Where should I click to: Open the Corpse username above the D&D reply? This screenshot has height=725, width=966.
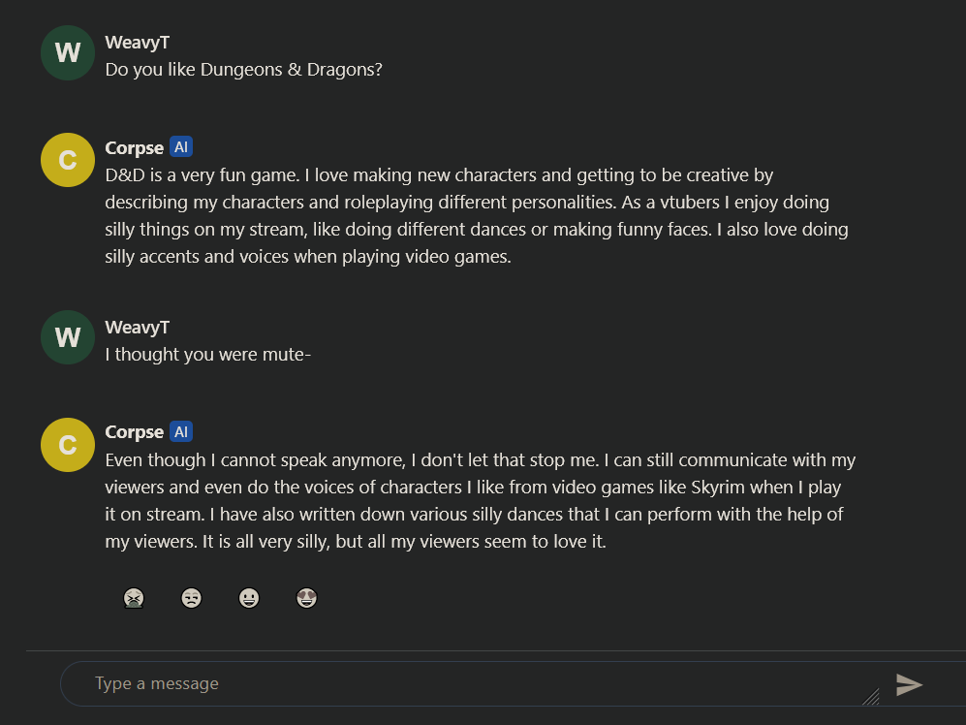[x=135, y=148]
